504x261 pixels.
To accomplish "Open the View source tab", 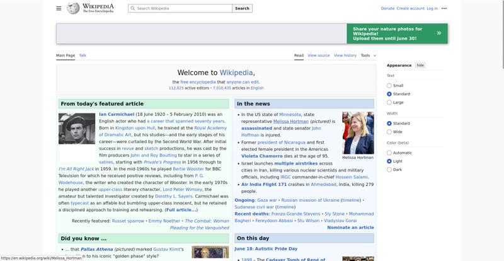I will (x=319, y=55).
